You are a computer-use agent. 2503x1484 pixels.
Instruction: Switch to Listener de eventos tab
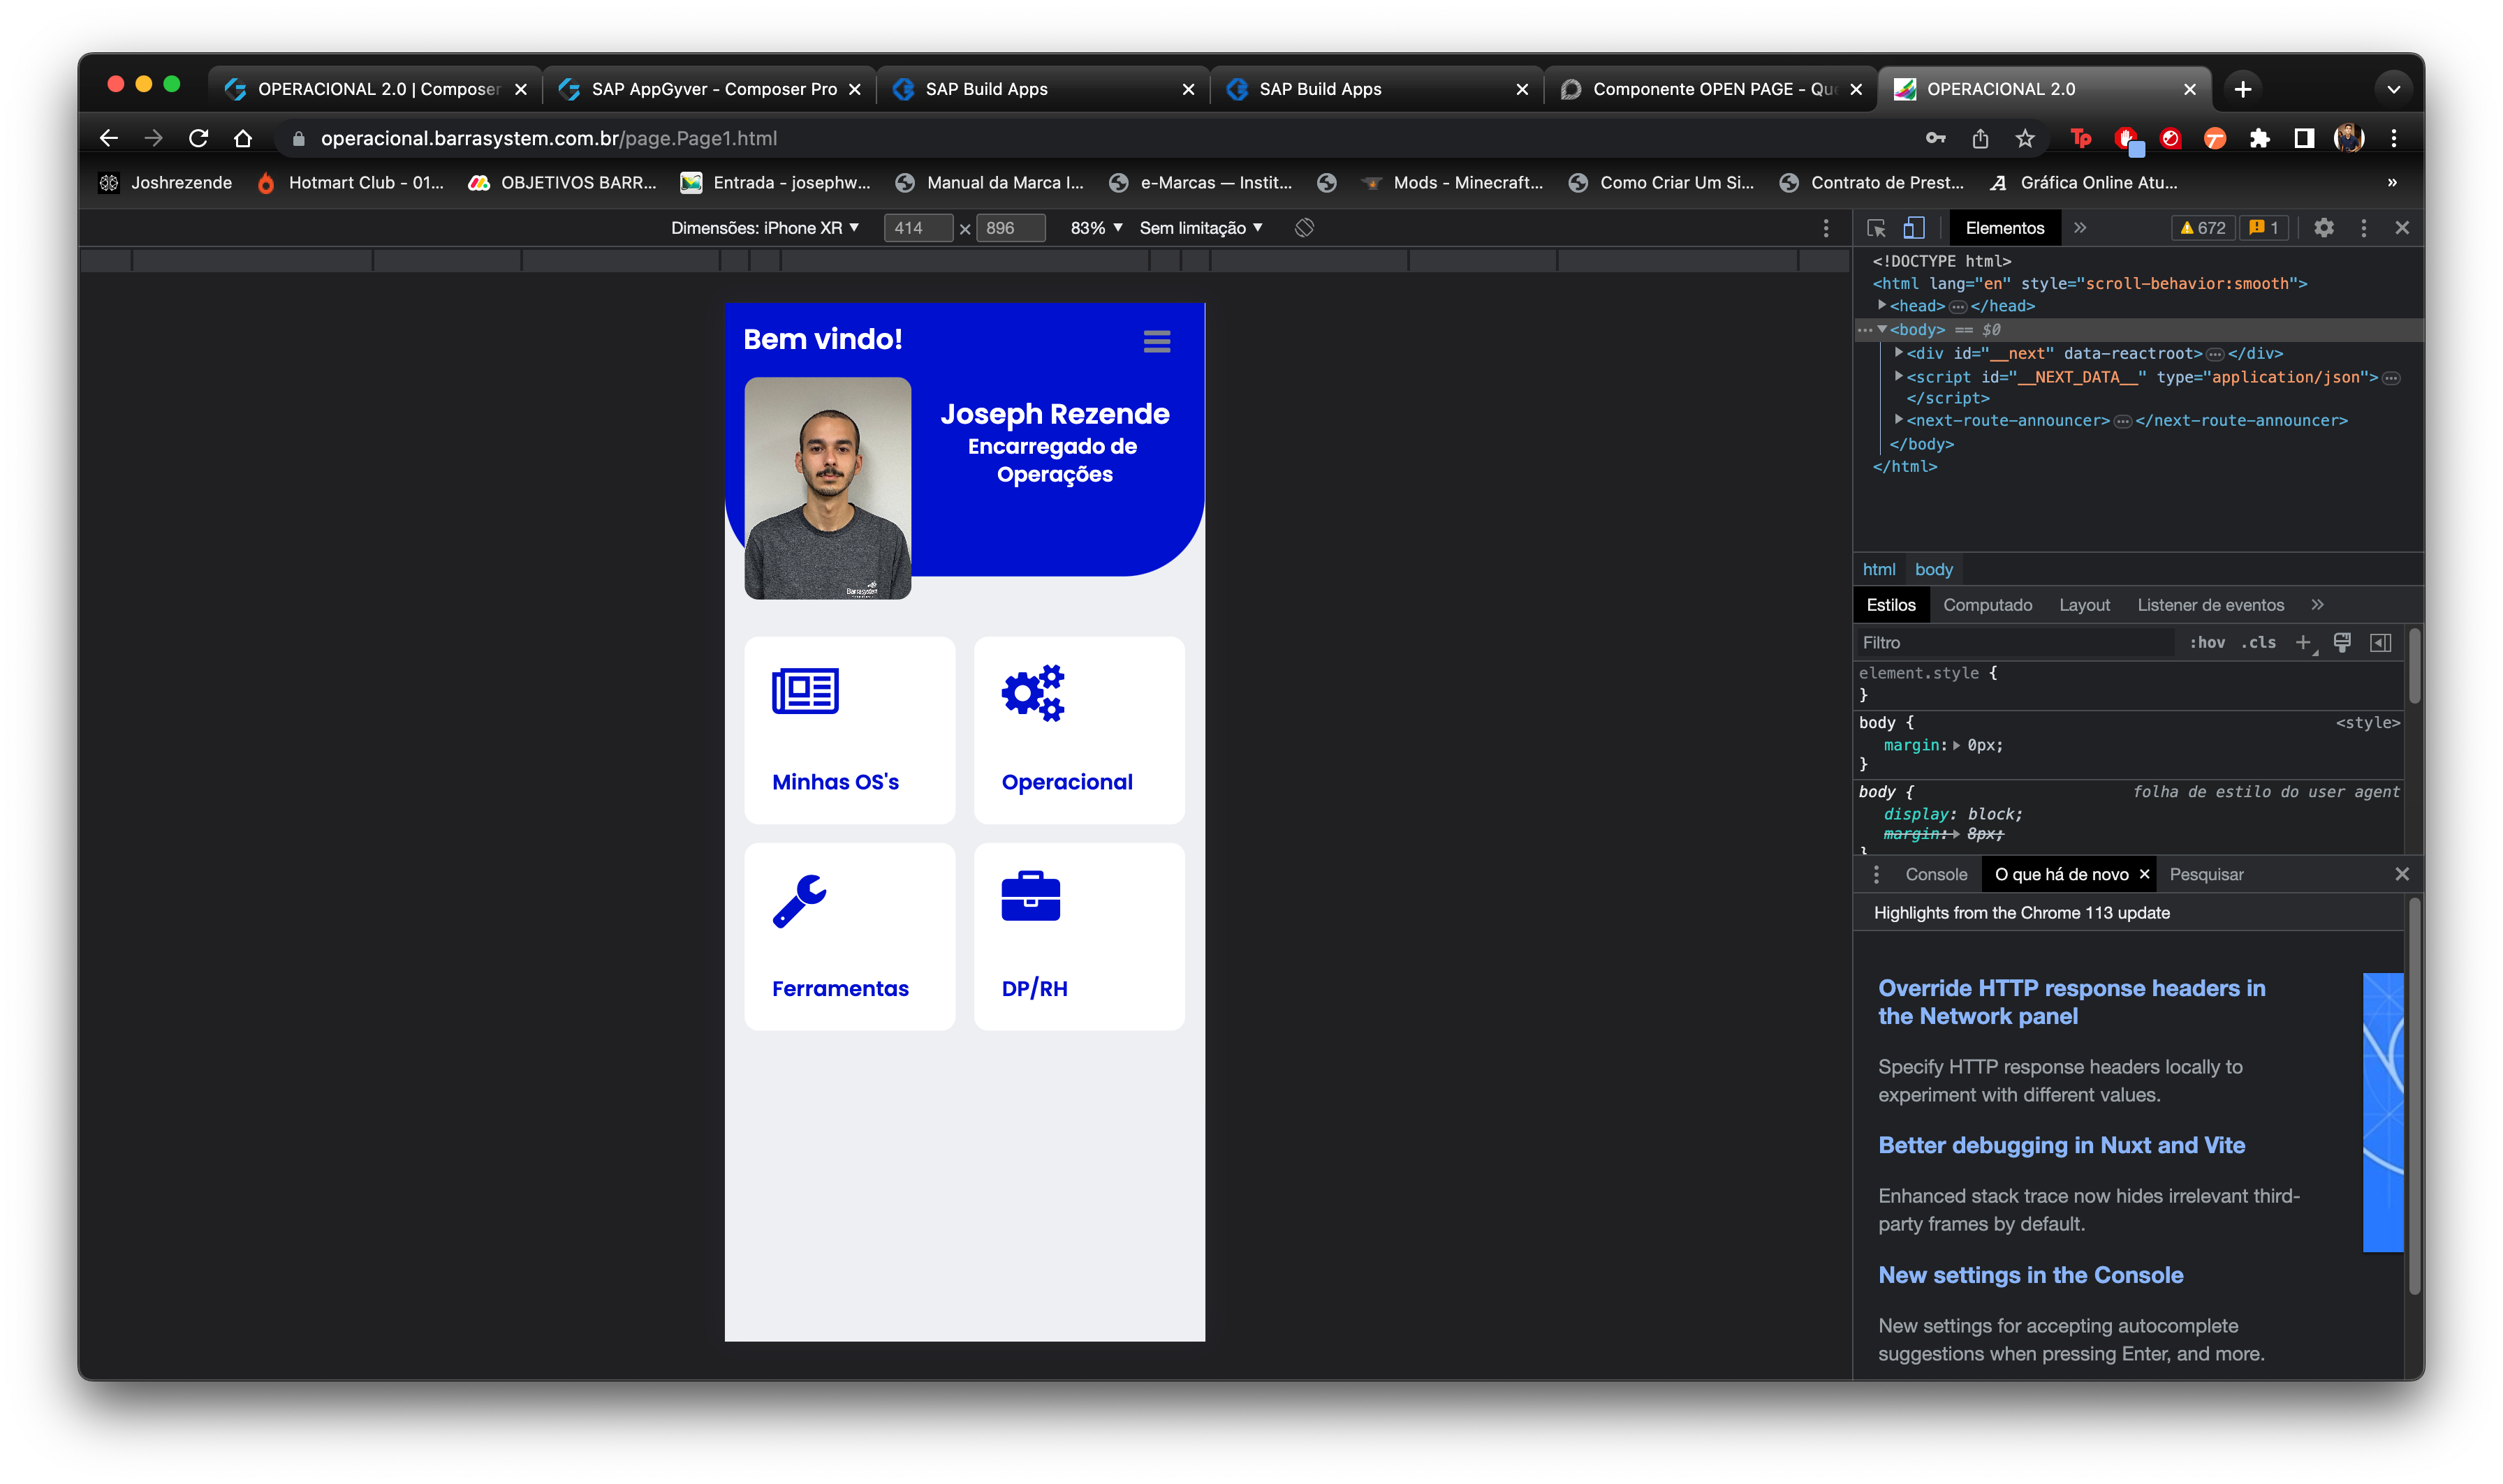click(x=2211, y=605)
